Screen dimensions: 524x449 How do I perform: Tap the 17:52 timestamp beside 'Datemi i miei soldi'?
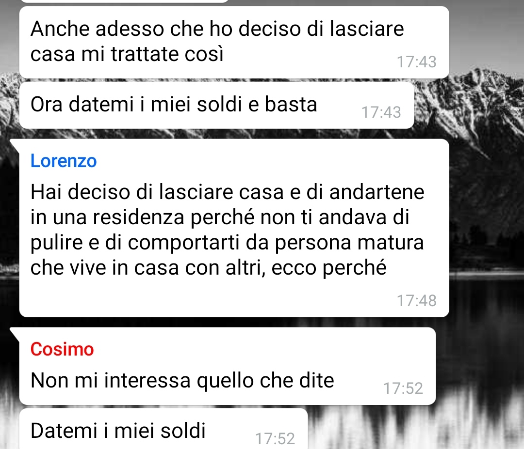(x=275, y=439)
